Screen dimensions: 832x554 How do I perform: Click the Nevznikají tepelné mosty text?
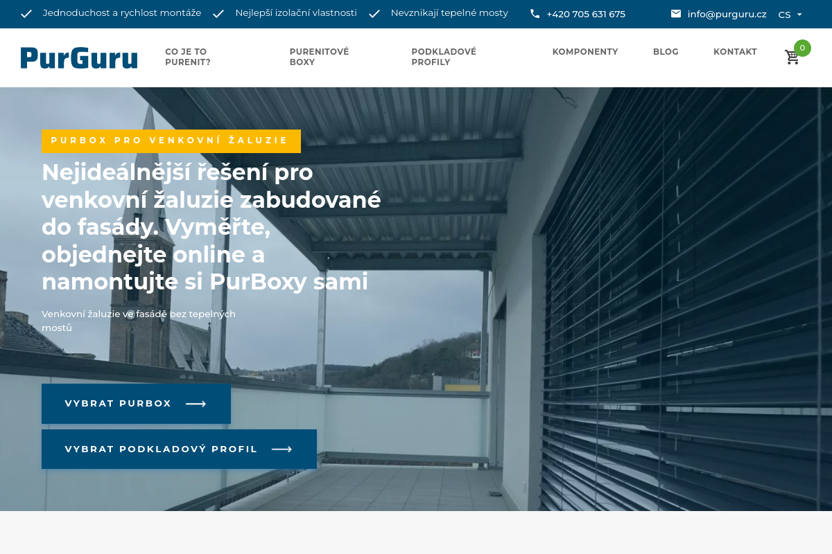pyautogui.click(x=449, y=13)
